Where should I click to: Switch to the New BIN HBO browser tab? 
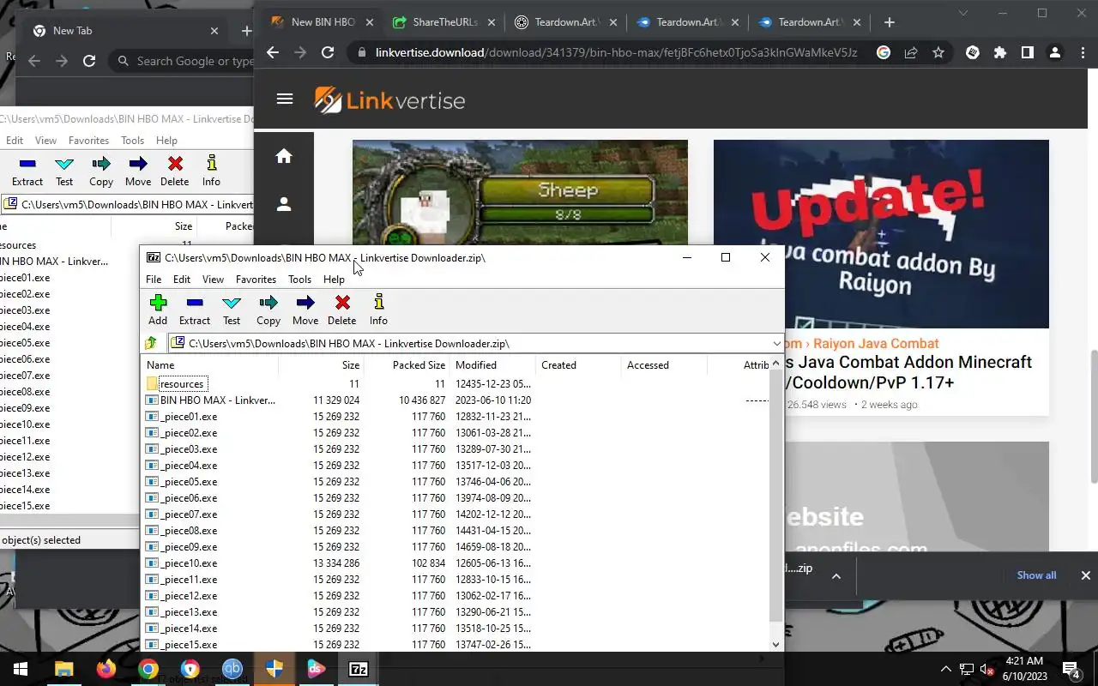click(x=323, y=22)
